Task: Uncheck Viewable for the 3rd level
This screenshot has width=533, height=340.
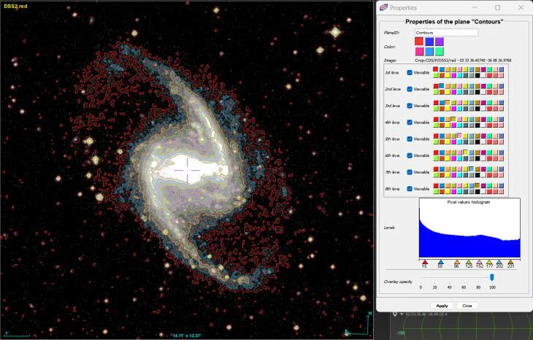Action: [x=410, y=106]
